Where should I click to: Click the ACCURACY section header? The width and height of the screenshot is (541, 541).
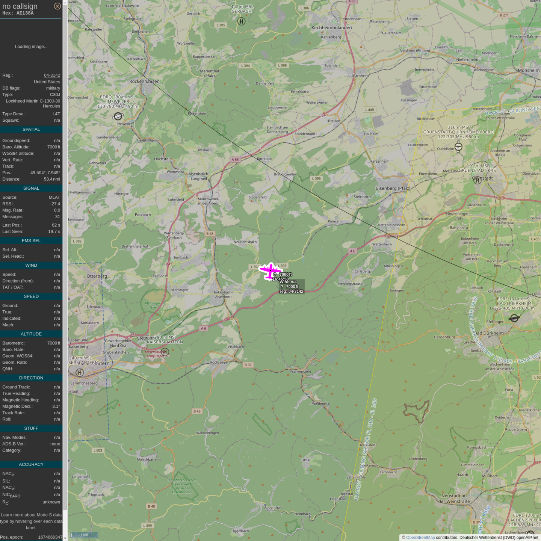tap(31, 464)
